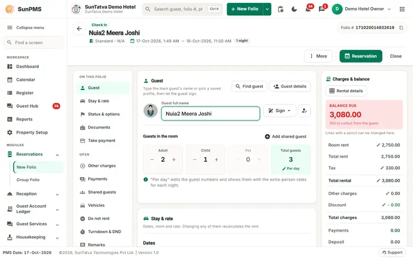Increase Child count with plus
This screenshot has height=258, width=413.
(x=216, y=159)
